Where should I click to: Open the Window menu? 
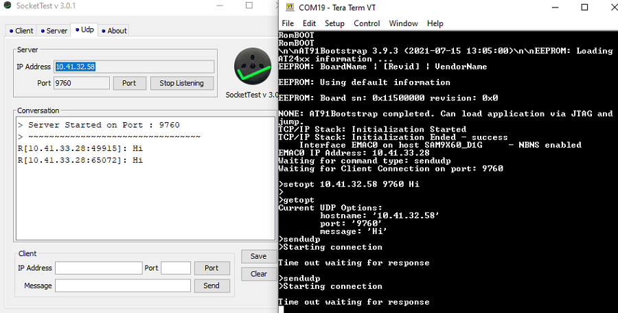403,23
